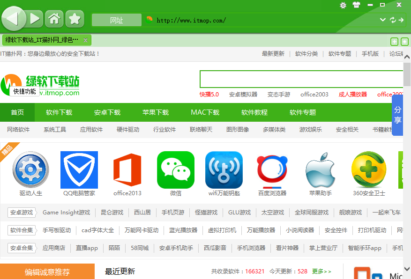Click the 绿软下载站 site logo
This screenshot has width=411, height=279.
tap(40, 85)
